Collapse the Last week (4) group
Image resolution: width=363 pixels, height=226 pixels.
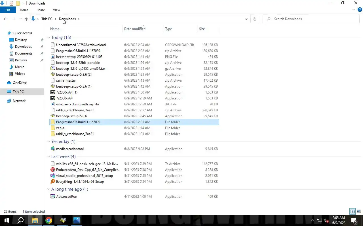49,157
